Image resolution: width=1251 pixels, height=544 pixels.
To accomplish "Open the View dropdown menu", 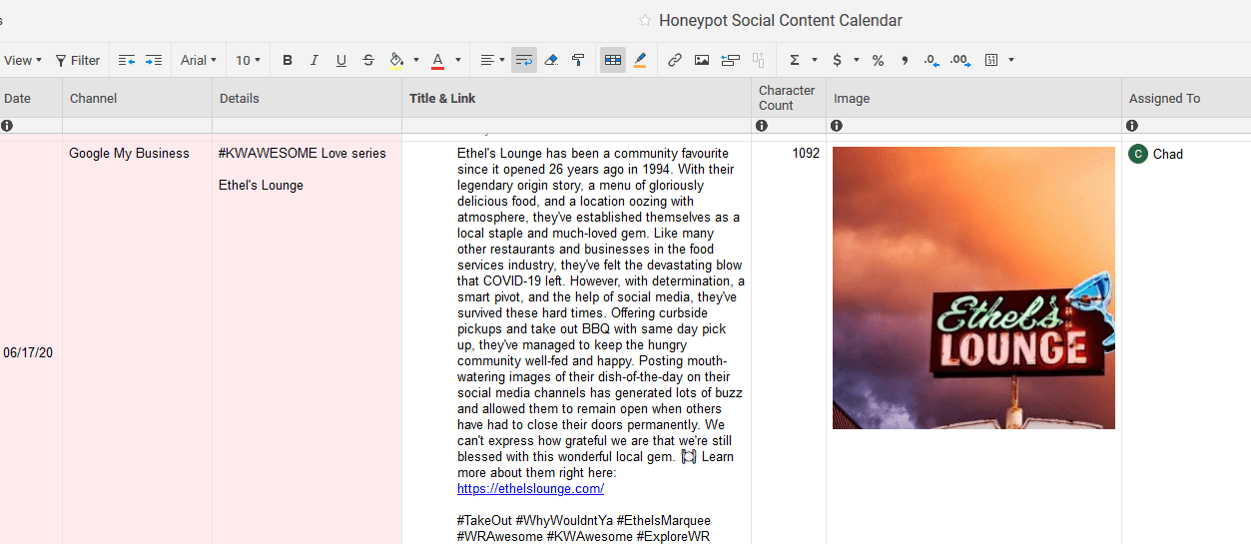I will 22,60.
